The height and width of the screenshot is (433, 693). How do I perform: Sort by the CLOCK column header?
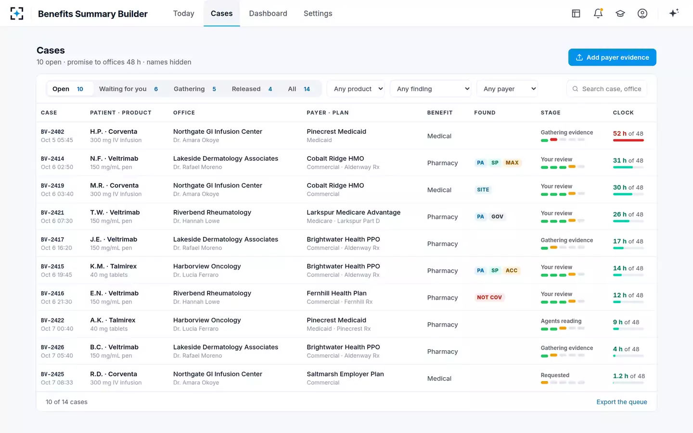coord(623,113)
